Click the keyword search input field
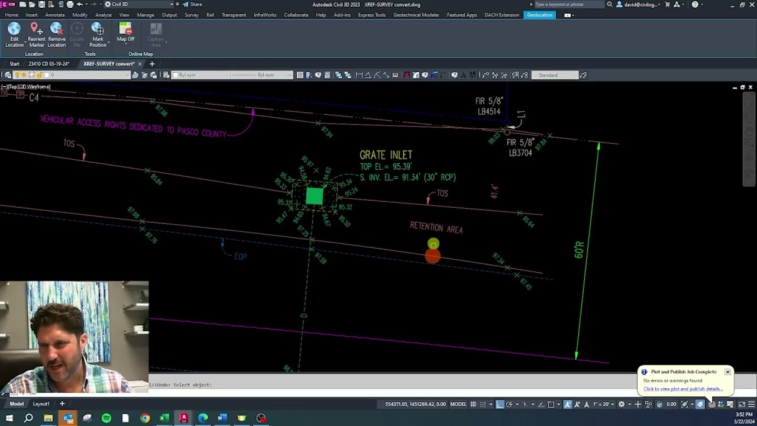The width and height of the screenshot is (757, 426). click(x=568, y=4)
